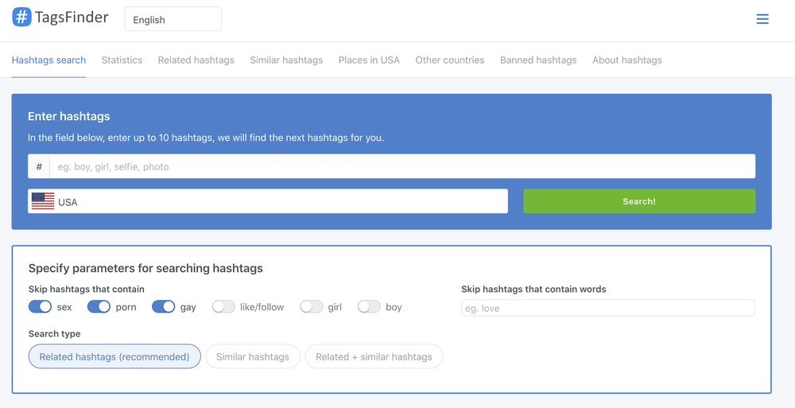The width and height of the screenshot is (795, 408).
Task: Click 'Specify parameters for searching hashtags' heading
Action: click(145, 268)
